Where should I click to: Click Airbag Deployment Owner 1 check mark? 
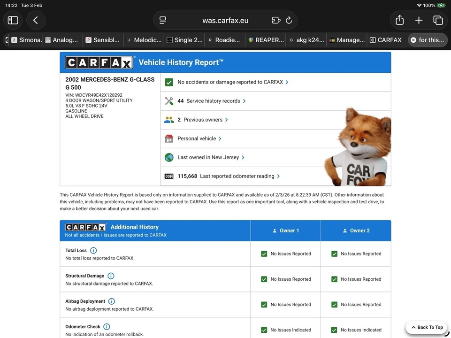tap(264, 304)
